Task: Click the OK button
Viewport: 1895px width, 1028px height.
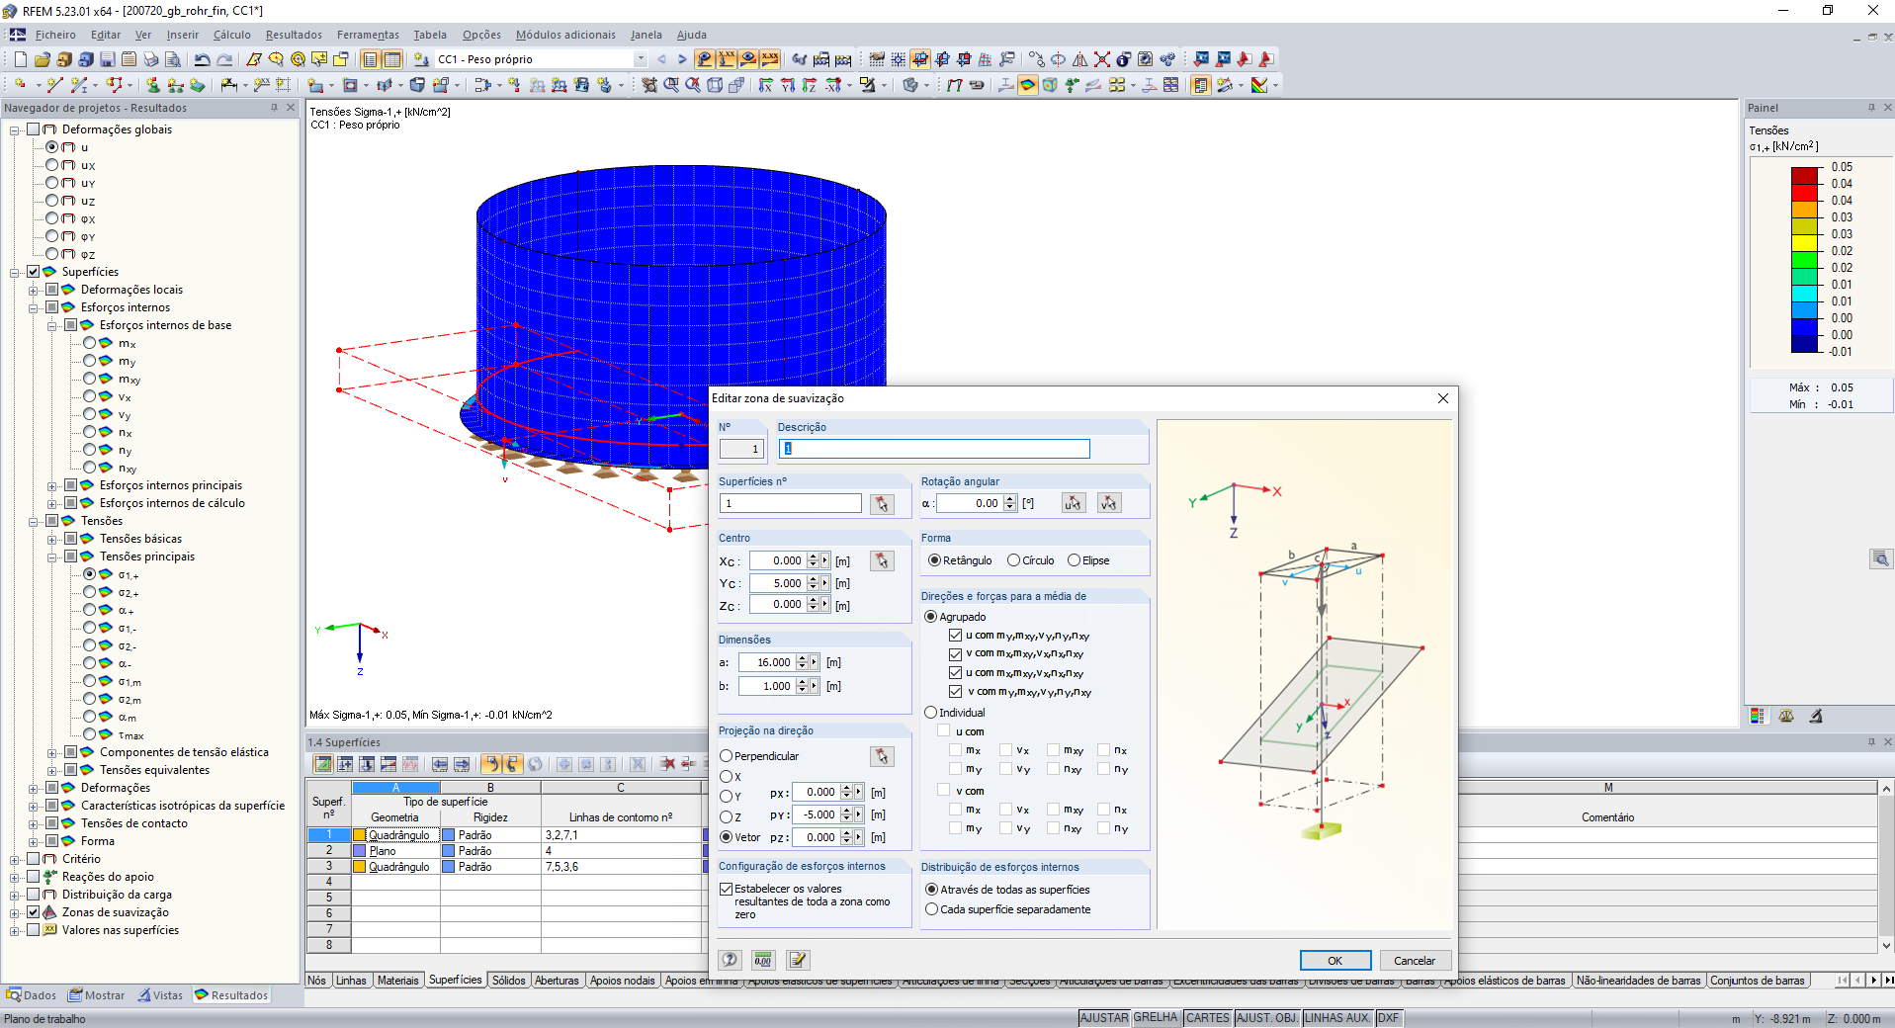Action: tap(1335, 961)
